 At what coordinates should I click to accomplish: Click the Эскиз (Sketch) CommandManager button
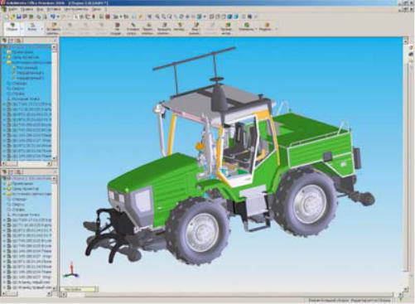[32, 27]
